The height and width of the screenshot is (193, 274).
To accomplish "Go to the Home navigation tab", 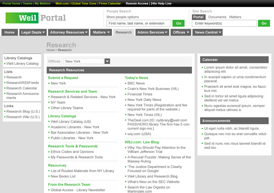I will [10, 32].
